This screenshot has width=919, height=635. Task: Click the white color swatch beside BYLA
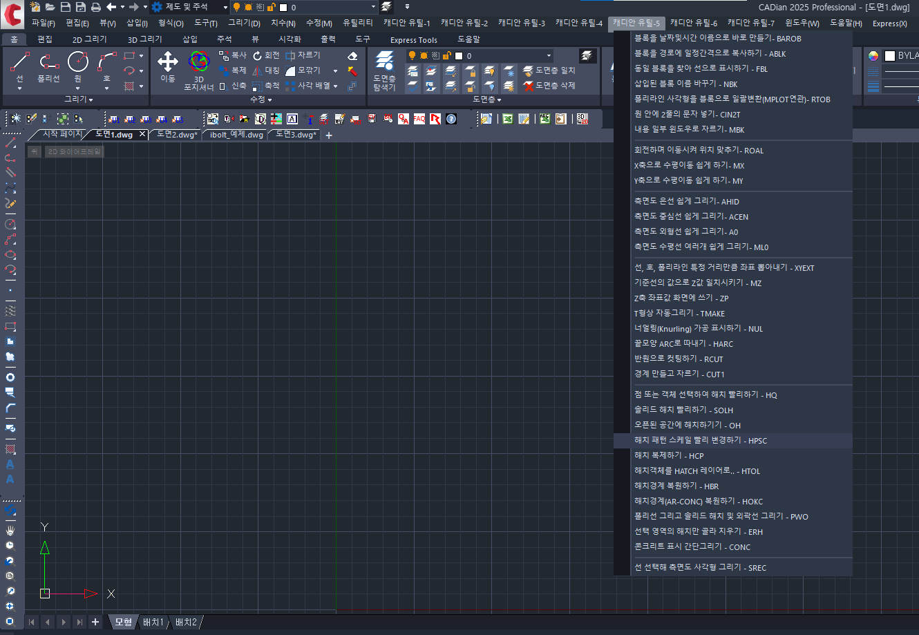point(890,56)
